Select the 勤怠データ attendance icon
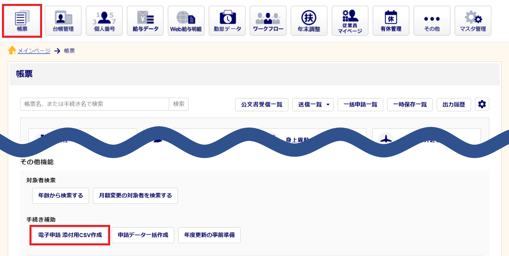 [227, 21]
